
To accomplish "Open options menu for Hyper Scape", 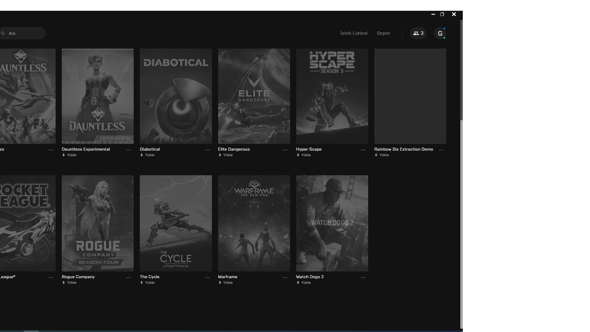I will coord(363,150).
